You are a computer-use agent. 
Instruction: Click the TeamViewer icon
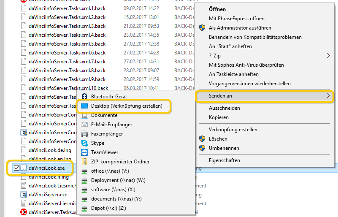[x=84, y=152]
